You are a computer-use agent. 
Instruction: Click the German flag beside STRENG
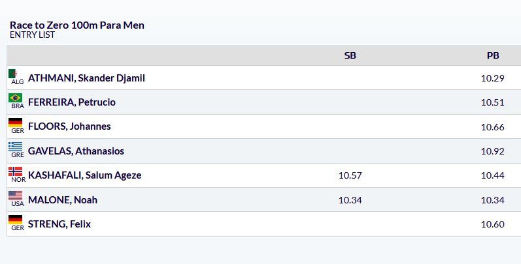pos(15,220)
